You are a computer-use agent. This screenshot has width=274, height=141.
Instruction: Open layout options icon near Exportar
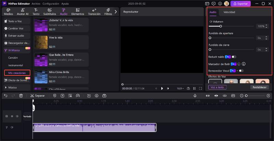point(207,4)
